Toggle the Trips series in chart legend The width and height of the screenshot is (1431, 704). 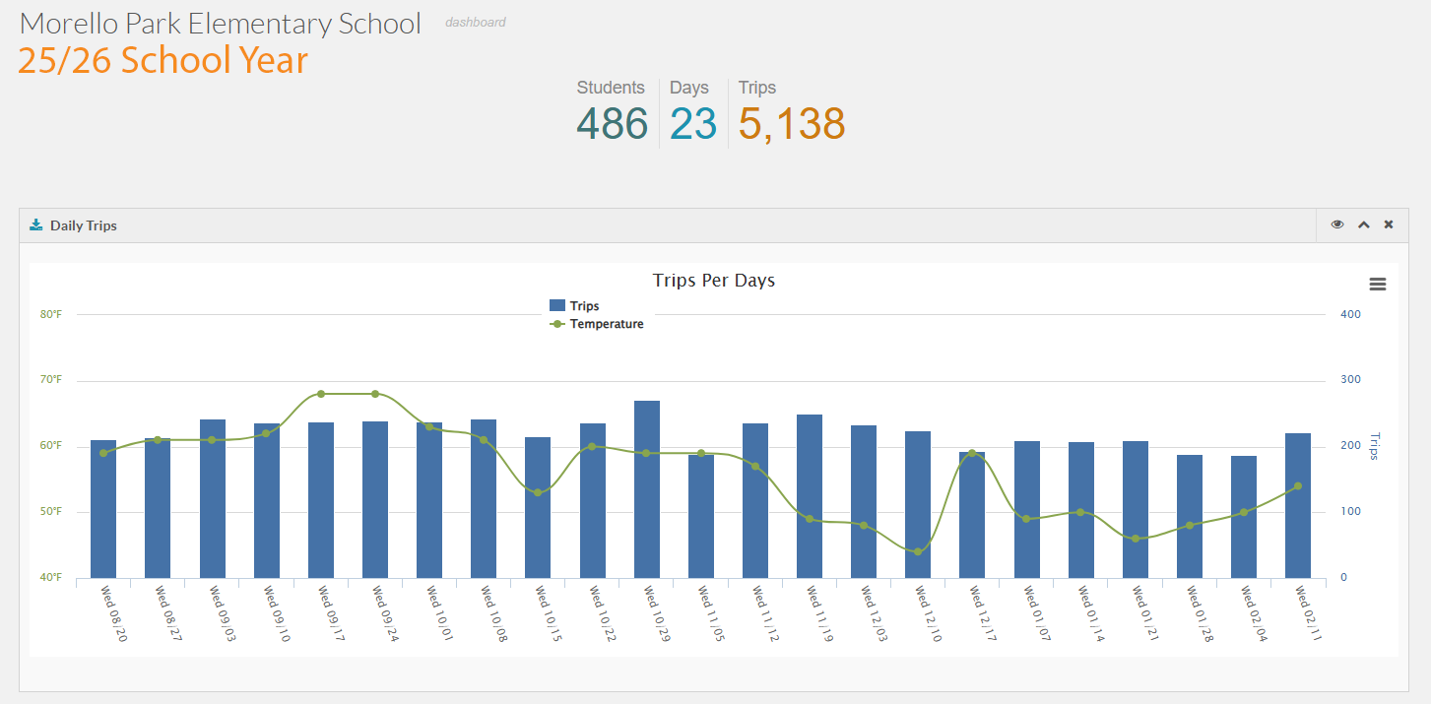[584, 306]
